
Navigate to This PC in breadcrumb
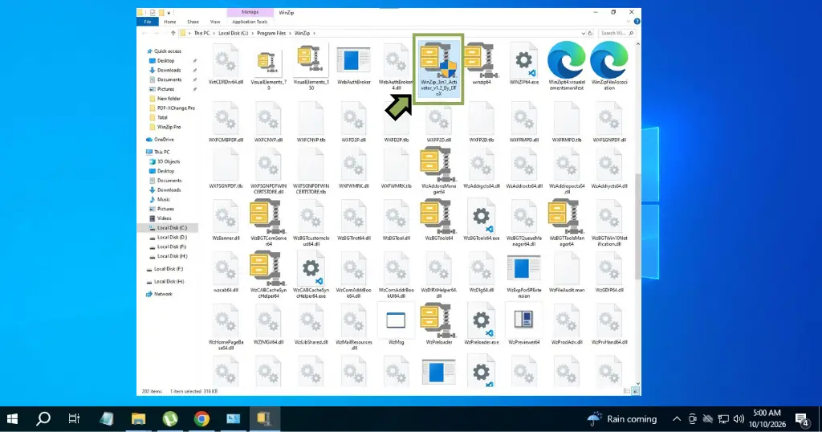201,33
